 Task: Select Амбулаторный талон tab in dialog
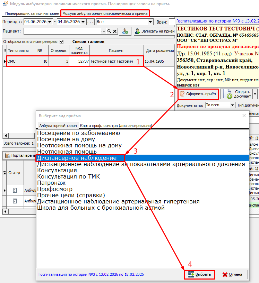tap(58, 126)
